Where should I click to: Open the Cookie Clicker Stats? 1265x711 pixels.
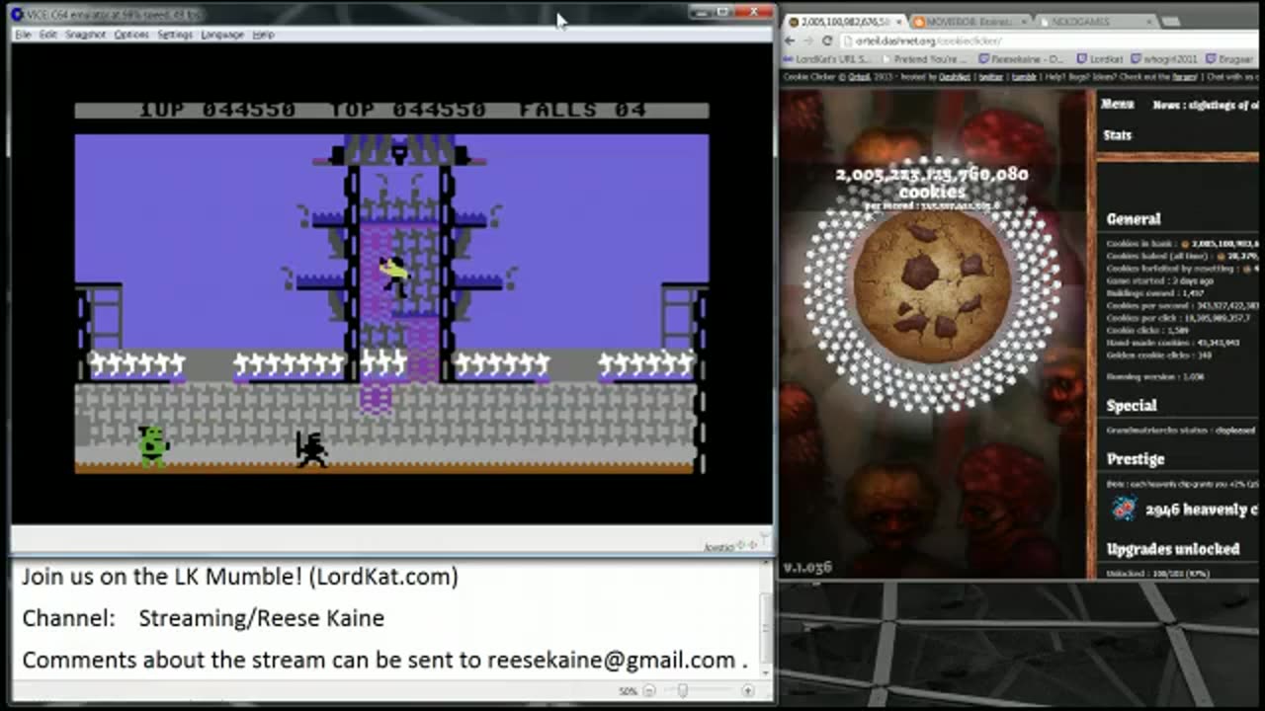(1117, 135)
